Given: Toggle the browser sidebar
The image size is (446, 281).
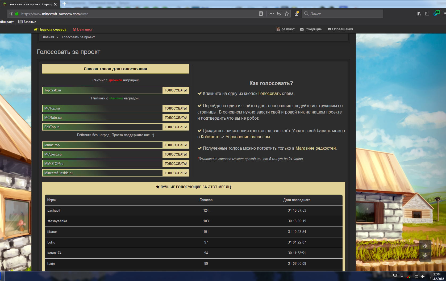Looking at the screenshot, I should 427,14.
